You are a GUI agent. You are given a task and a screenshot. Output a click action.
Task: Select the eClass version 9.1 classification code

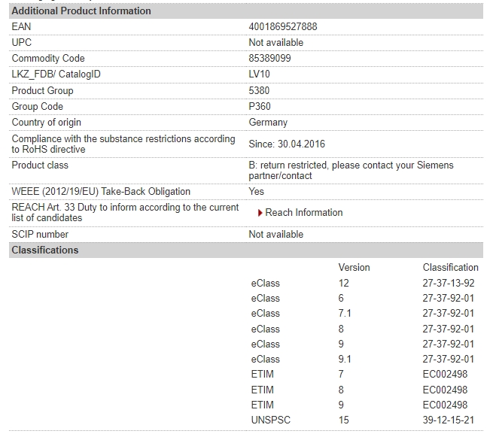449,360
